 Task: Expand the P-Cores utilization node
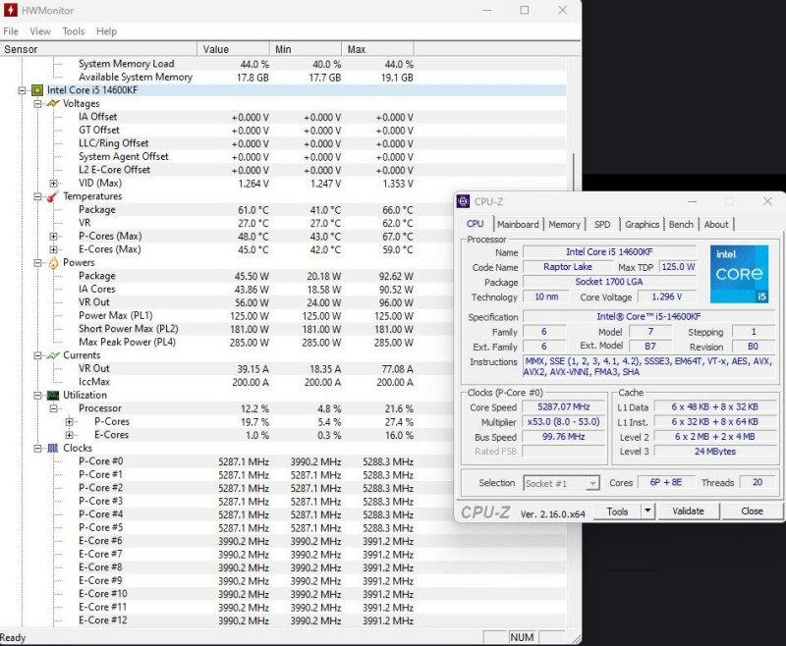pyautogui.click(x=70, y=421)
